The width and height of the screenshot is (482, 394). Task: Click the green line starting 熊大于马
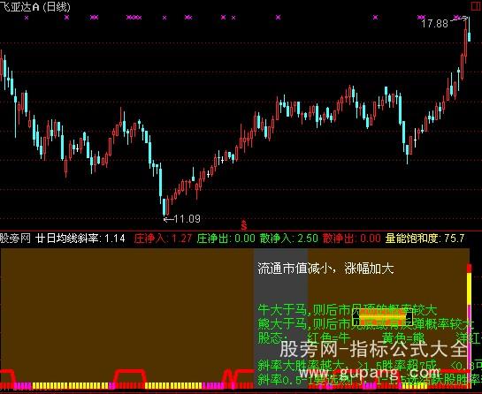[x=365, y=324]
